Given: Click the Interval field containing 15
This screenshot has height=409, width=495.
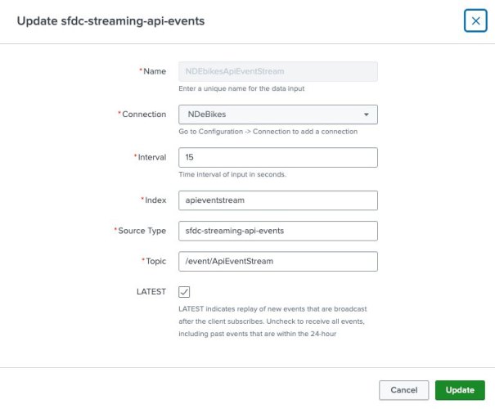Looking at the screenshot, I should 278,158.
